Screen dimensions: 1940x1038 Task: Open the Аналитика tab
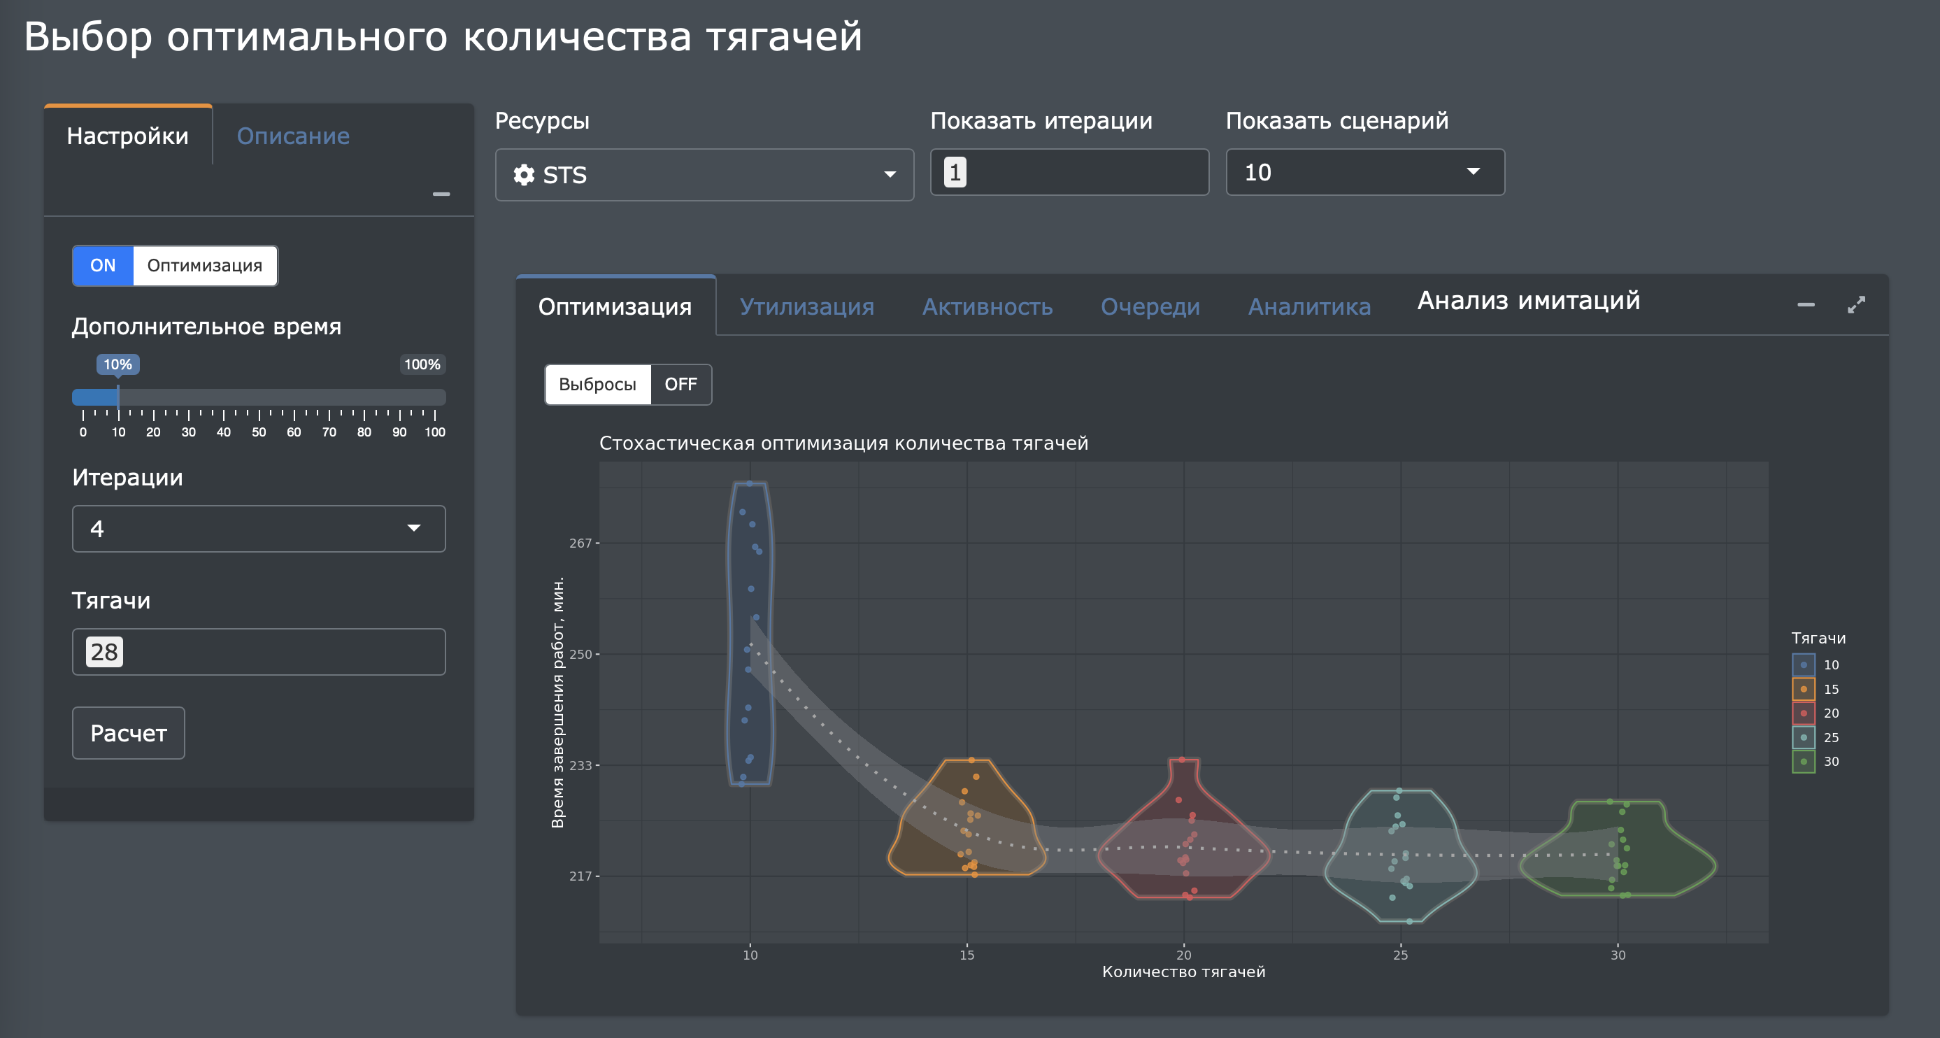(x=1308, y=306)
